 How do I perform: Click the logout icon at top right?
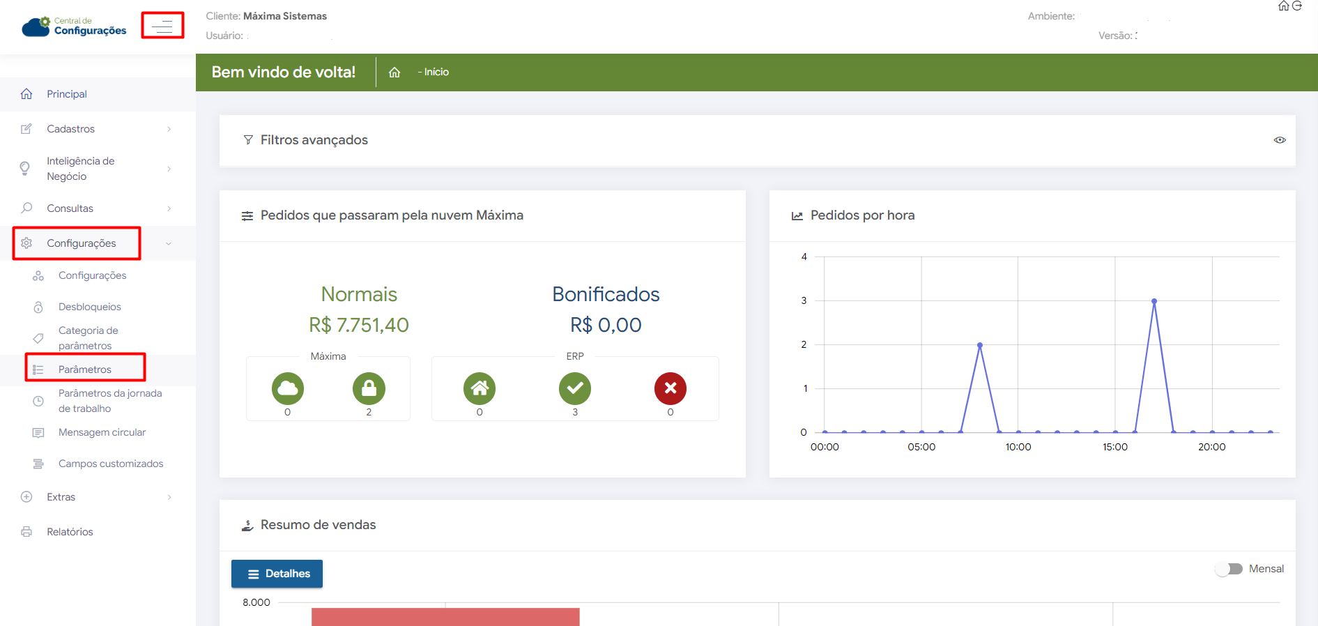tap(1297, 6)
